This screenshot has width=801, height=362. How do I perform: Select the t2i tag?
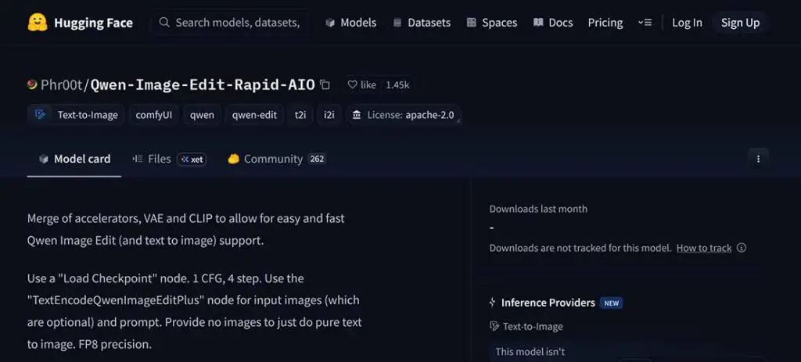[300, 115]
